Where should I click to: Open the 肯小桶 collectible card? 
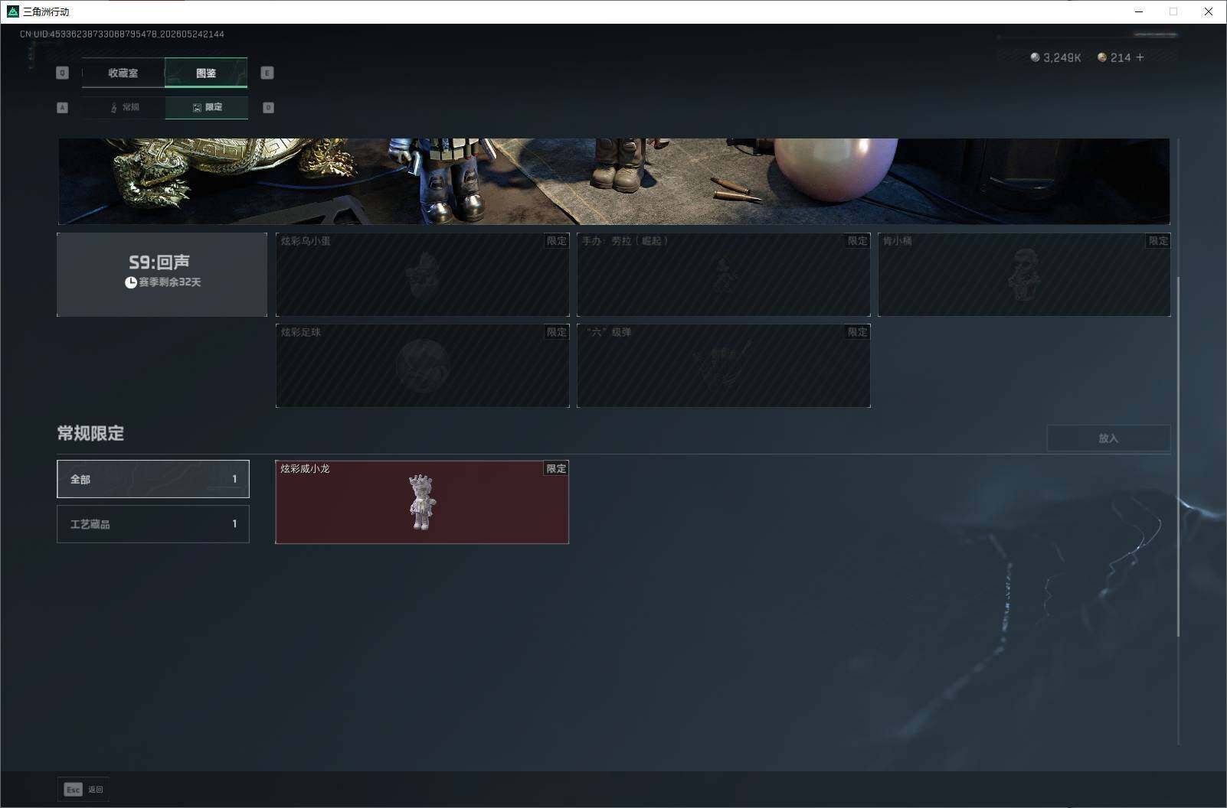pos(1024,275)
